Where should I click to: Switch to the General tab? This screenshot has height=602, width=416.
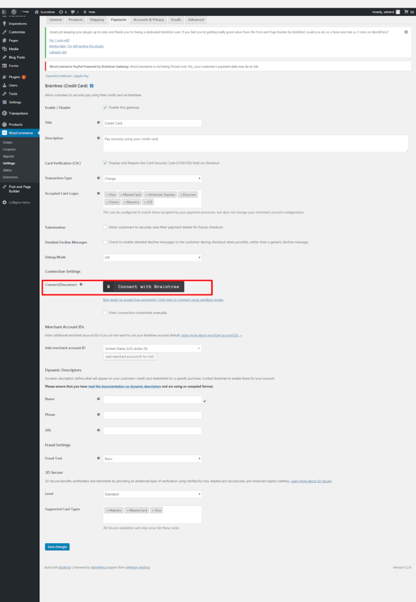tap(55, 19)
